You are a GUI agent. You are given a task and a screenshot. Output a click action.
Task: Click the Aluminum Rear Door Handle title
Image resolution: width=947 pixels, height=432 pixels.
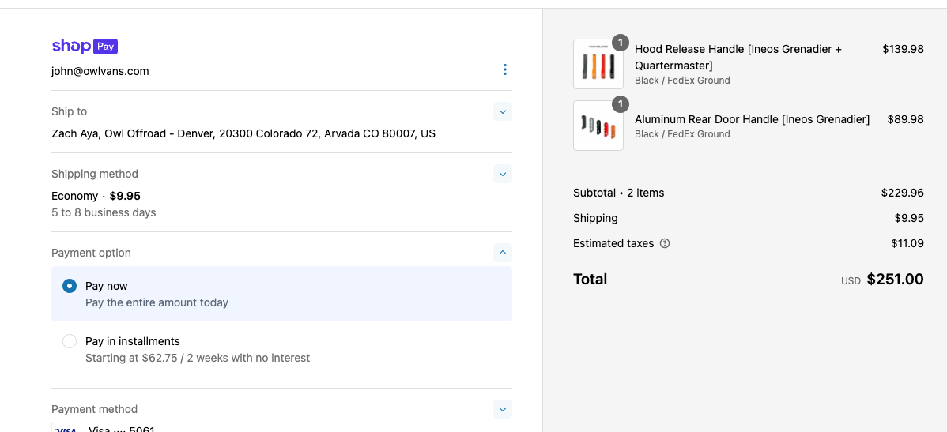[x=752, y=119]
